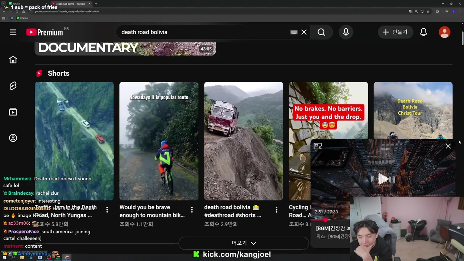Expand the miniplayer to full page
Viewport: 464px width, 261px height.
coord(318,146)
